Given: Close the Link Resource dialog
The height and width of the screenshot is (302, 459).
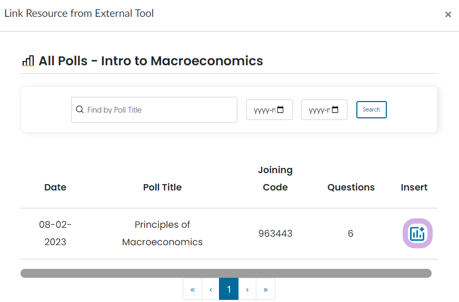Looking at the screenshot, I should [448, 14].
